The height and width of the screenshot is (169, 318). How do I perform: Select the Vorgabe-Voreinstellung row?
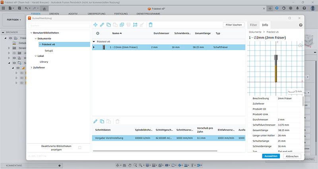pos(169,138)
